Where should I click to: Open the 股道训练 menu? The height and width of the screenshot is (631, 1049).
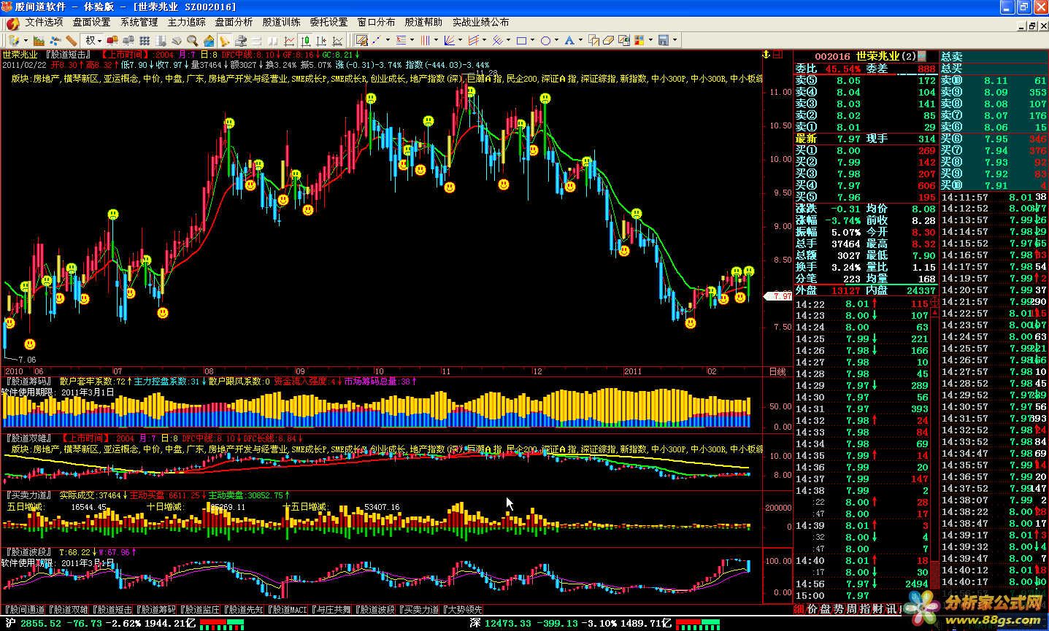click(281, 23)
